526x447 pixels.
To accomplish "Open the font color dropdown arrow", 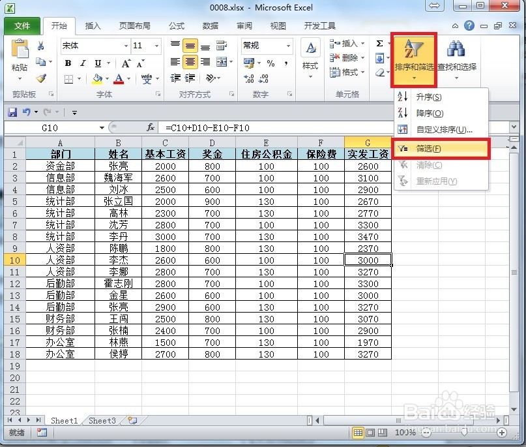I will (128, 79).
